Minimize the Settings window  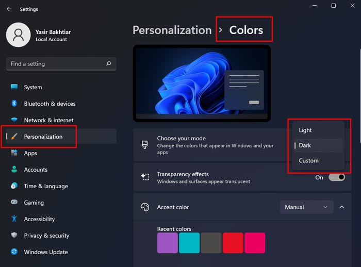point(315,6)
